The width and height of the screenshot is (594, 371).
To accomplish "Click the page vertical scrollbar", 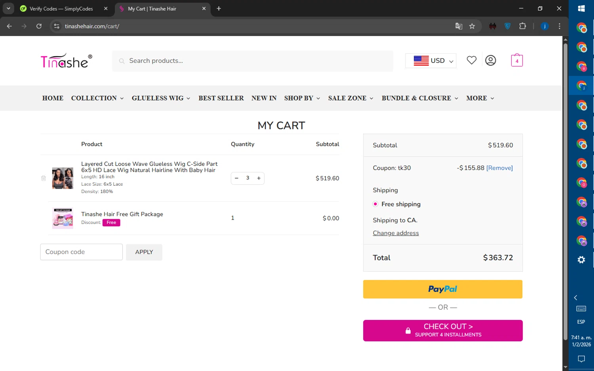I will pos(565,191).
